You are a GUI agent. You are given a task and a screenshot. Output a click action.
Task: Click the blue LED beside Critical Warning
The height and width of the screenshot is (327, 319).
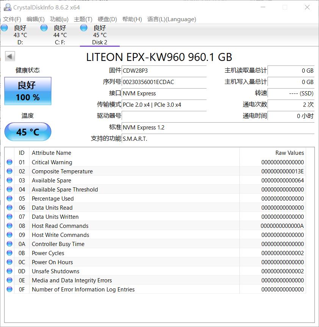[9, 162]
